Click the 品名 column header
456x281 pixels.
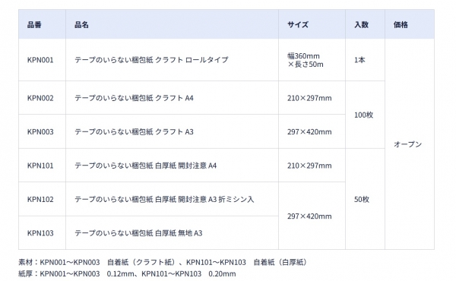81,25
